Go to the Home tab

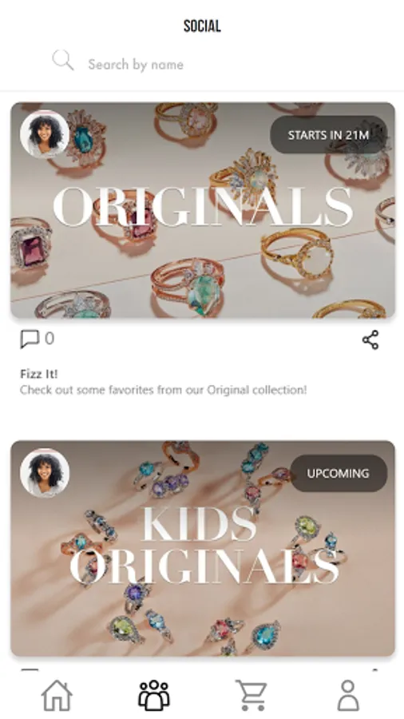coord(57,695)
